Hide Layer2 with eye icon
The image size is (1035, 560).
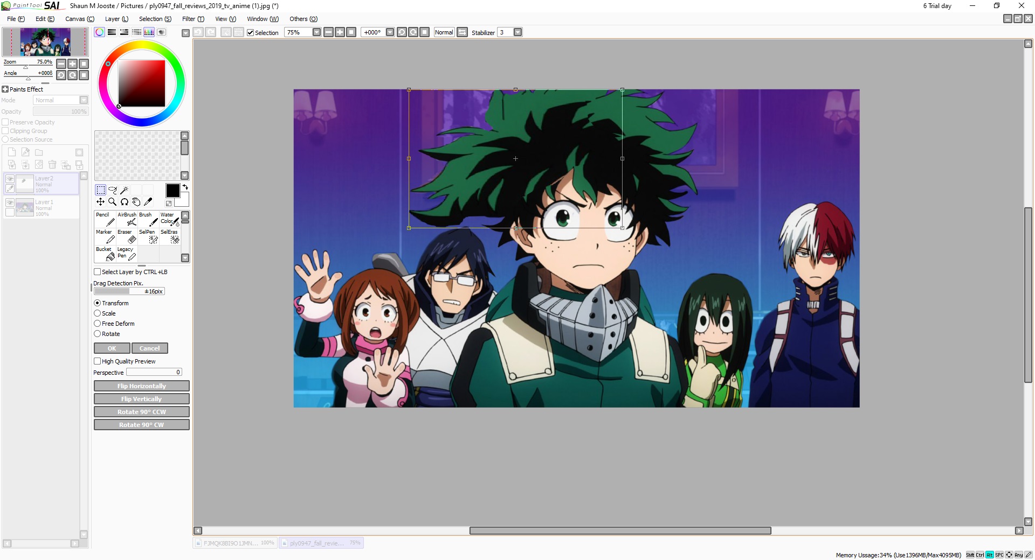point(10,179)
